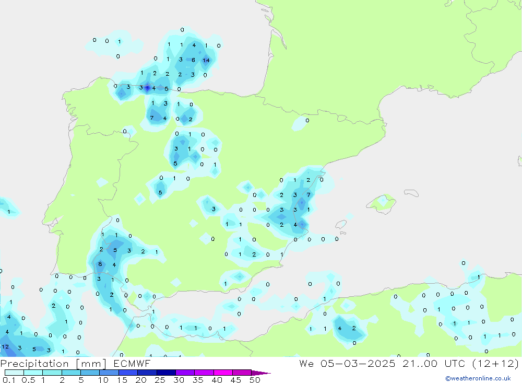Click the '50' legend scale label
The width and height of the screenshot is (522, 383).
tap(255, 380)
